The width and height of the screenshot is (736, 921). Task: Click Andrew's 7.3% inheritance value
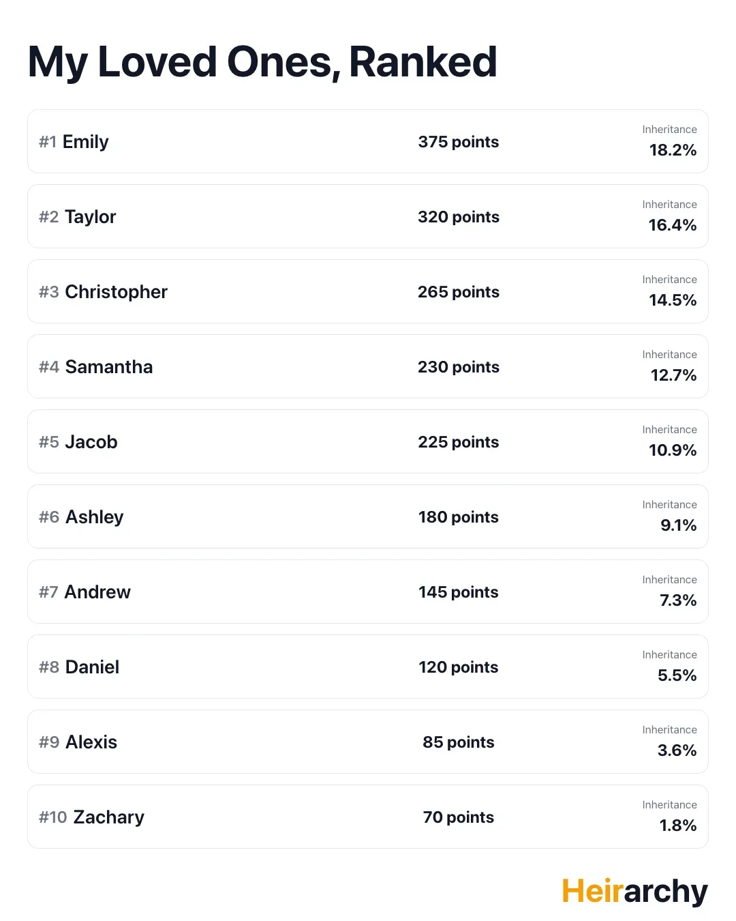pos(677,600)
